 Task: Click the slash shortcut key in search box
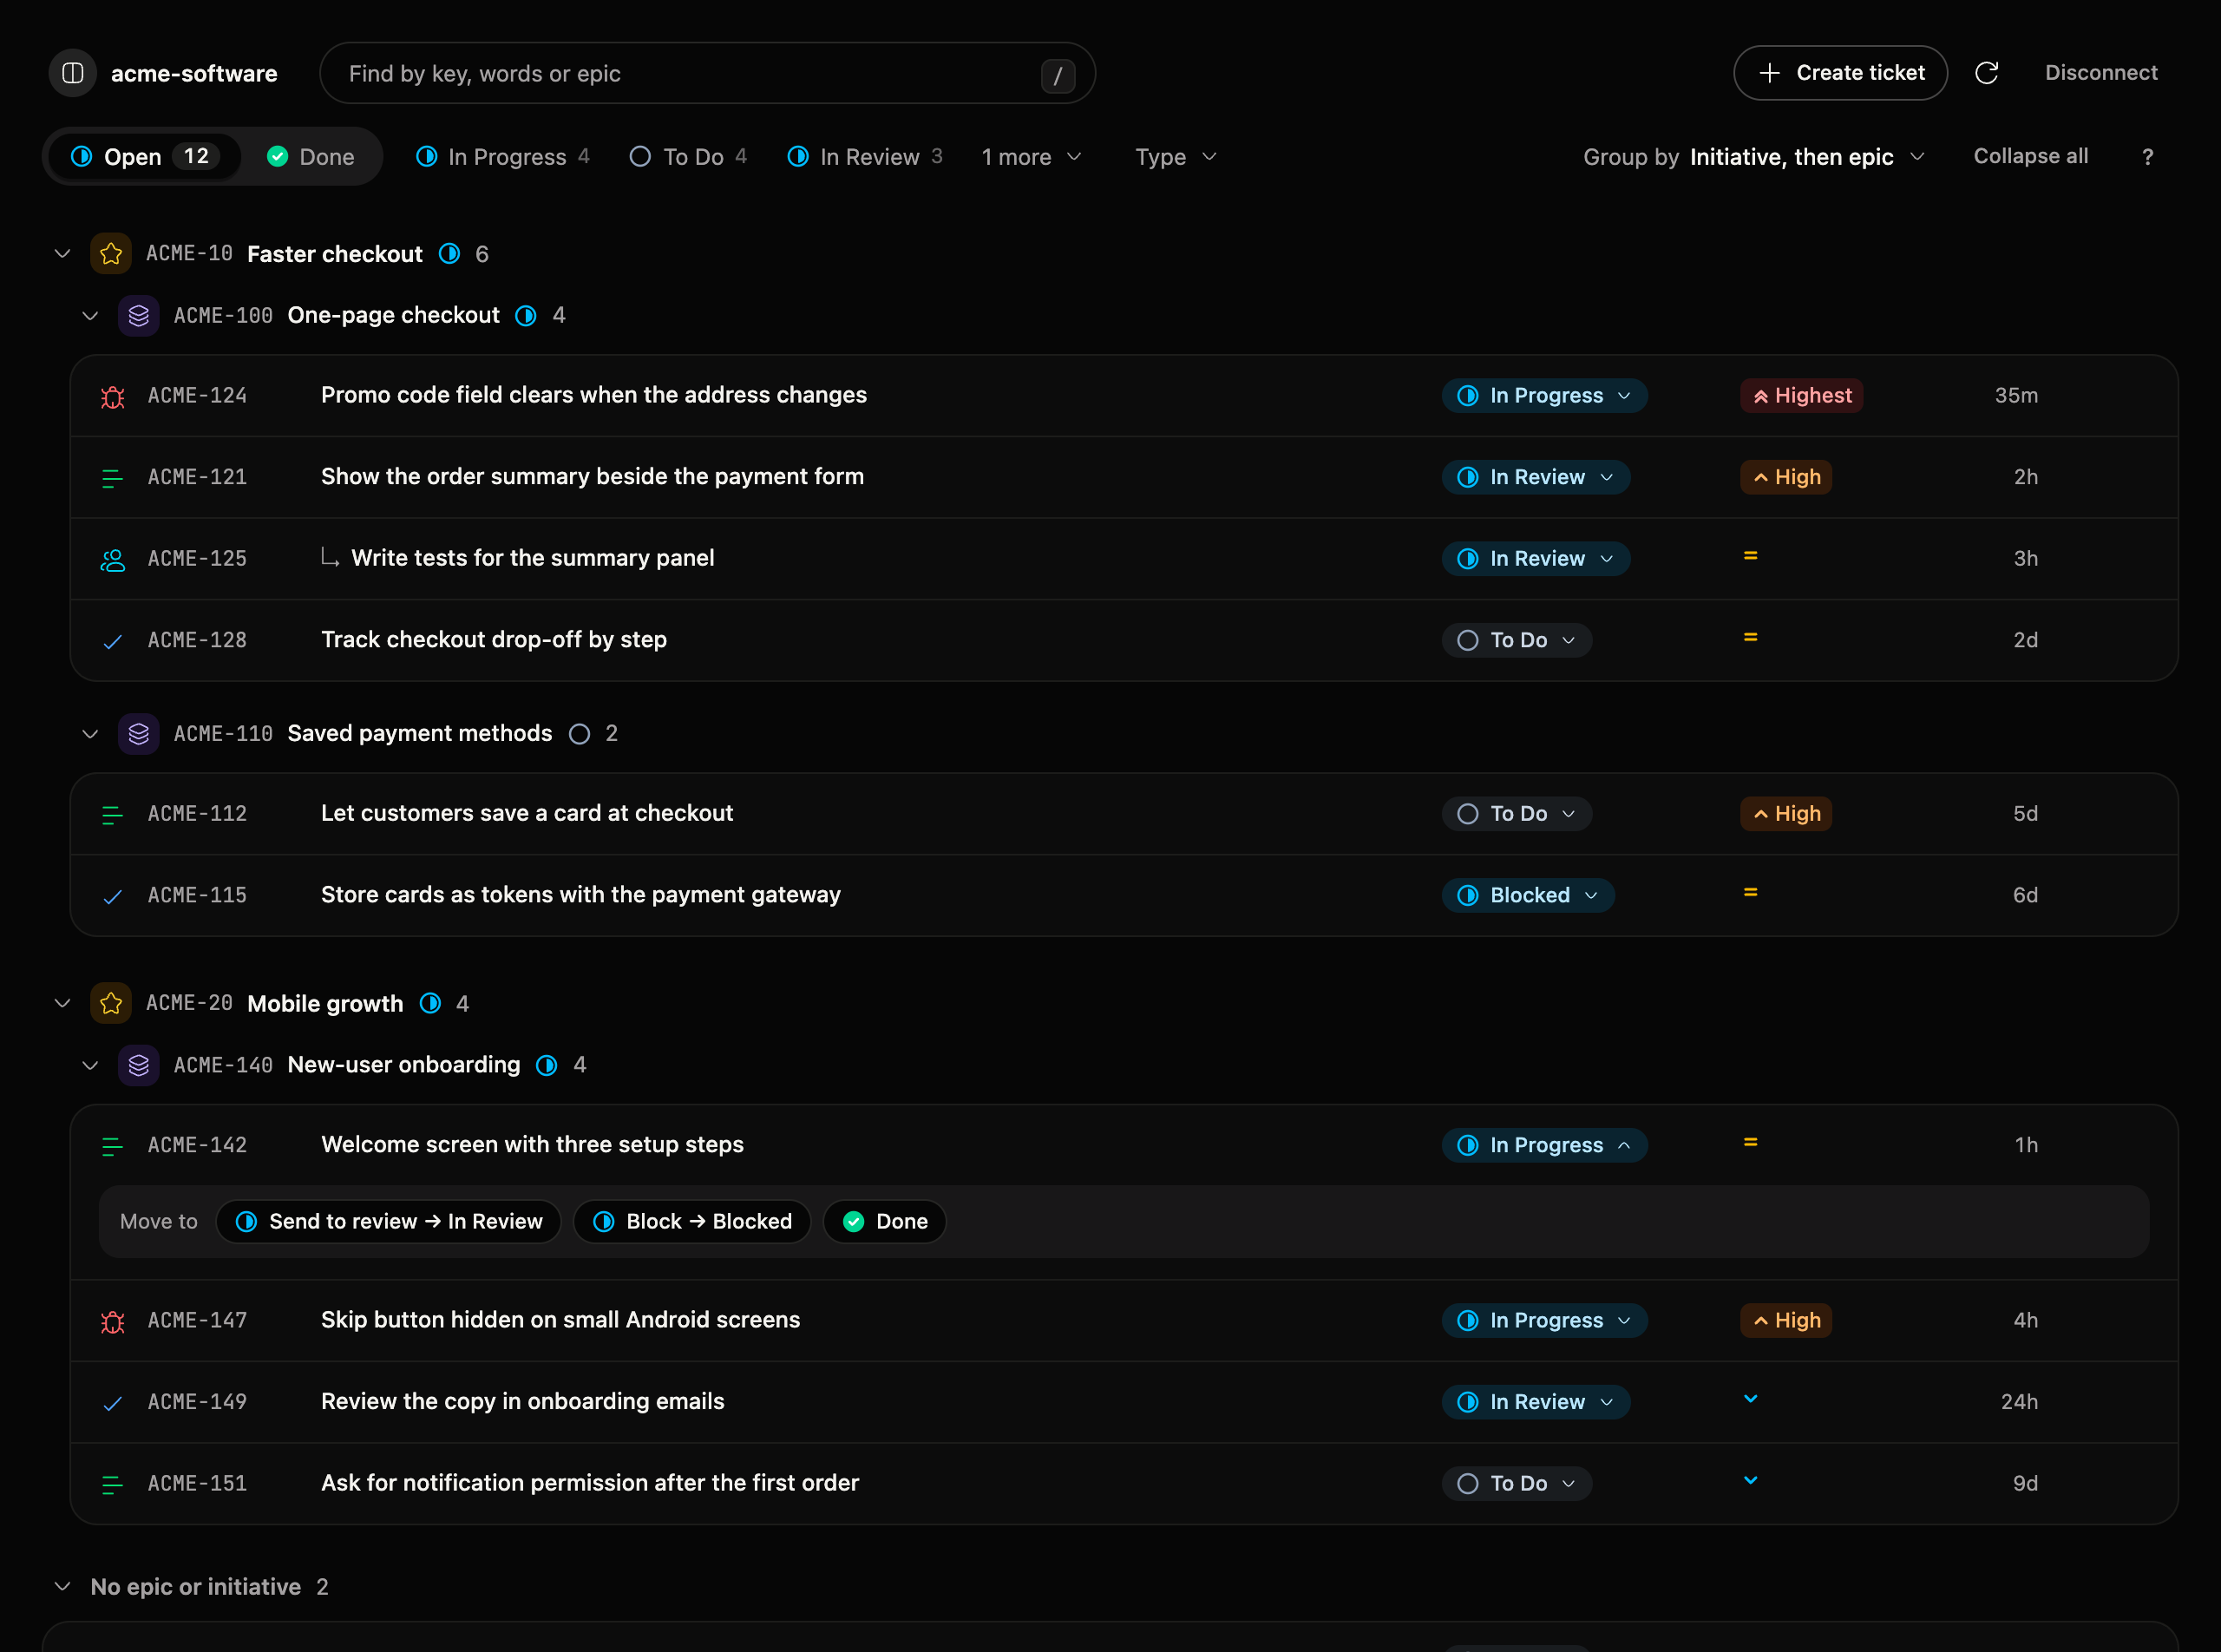pyautogui.click(x=1057, y=75)
